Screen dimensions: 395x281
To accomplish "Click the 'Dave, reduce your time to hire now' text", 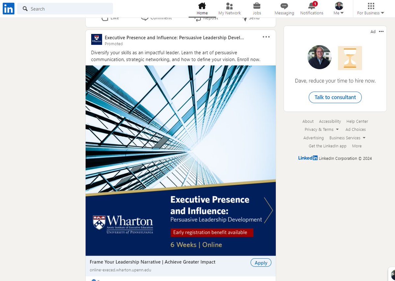I will 335,81.
